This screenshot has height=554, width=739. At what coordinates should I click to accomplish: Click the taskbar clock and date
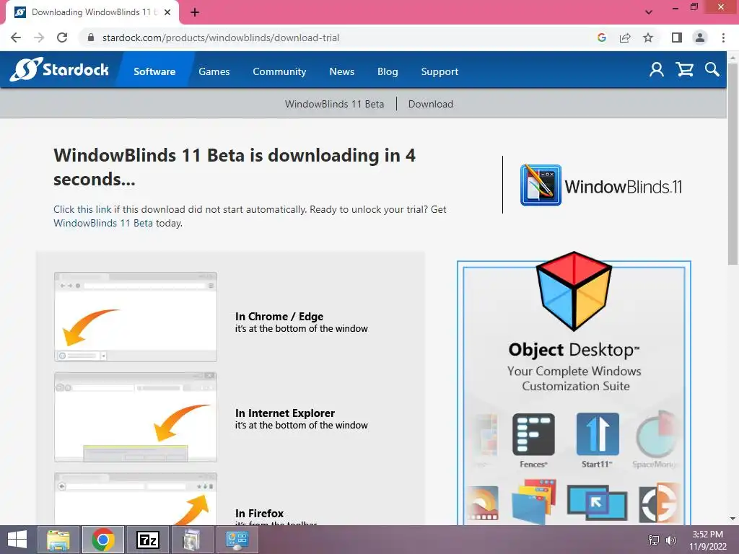707,540
